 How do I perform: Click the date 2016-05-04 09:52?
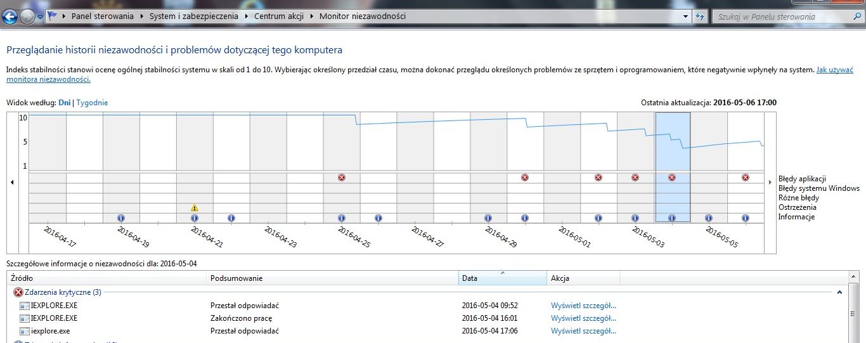490,306
